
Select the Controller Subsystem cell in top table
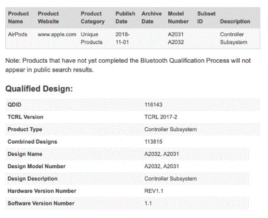pos(233,38)
